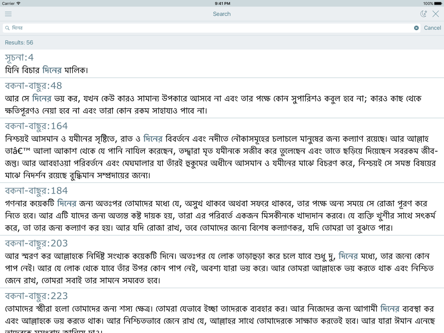Image resolution: width=444 pixels, height=333 pixels.
Task: Focus the search input field
Action: [211, 28]
